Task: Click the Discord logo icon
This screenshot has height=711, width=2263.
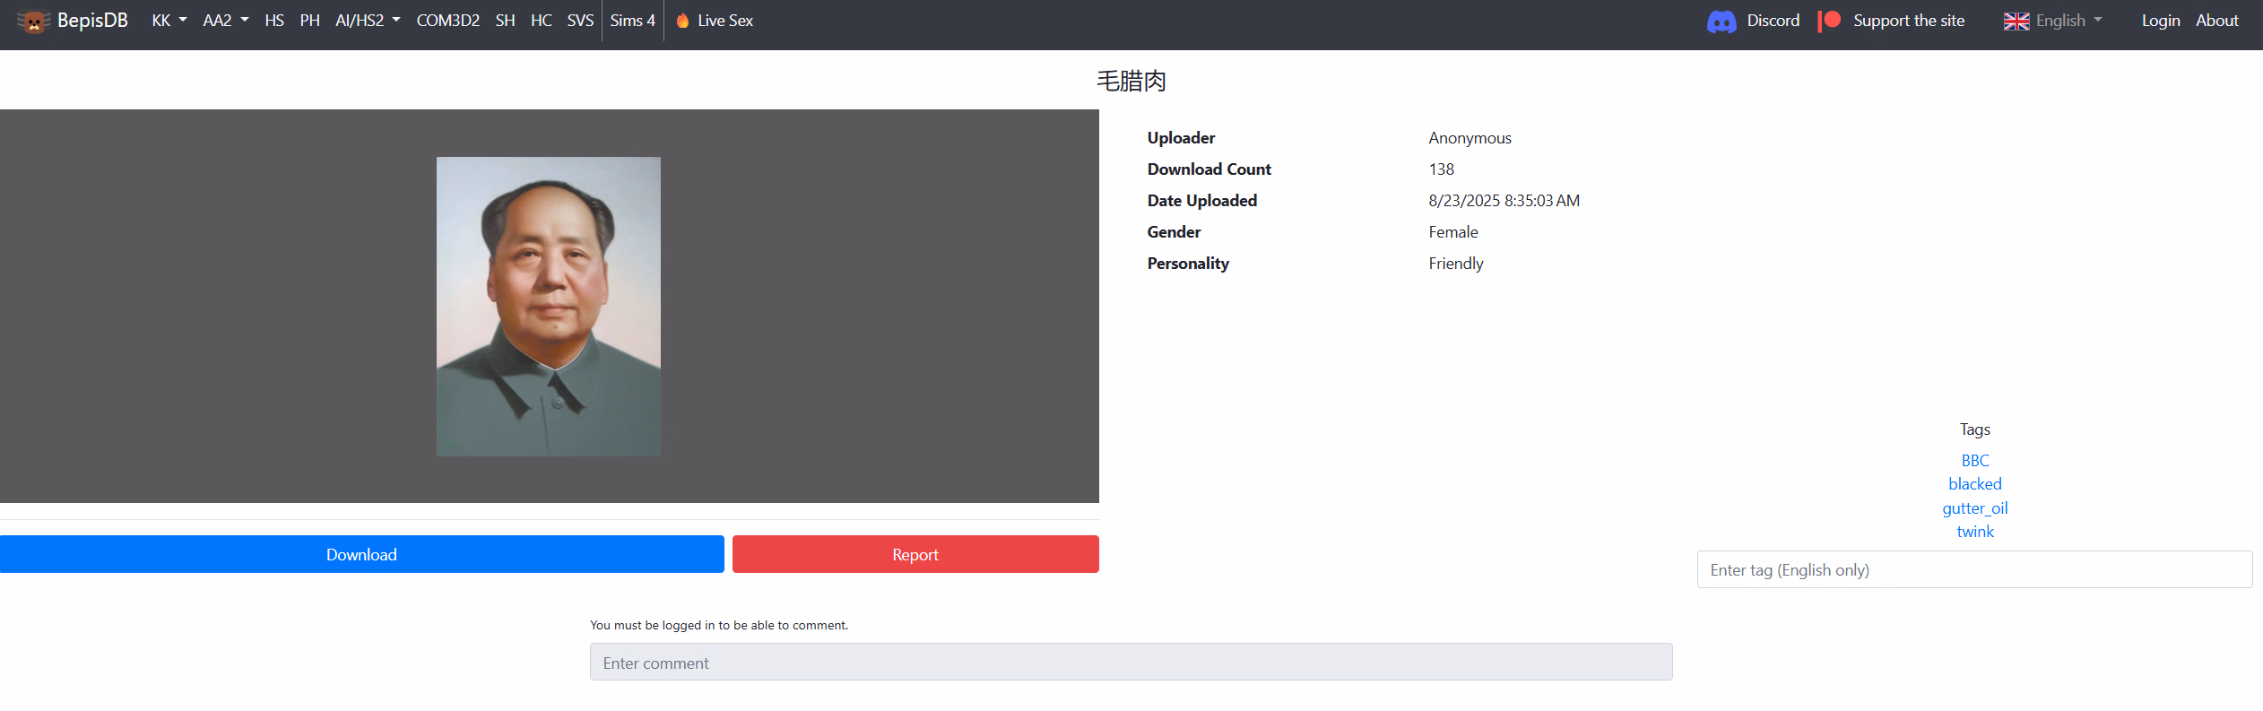Action: tap(1721, 22)
